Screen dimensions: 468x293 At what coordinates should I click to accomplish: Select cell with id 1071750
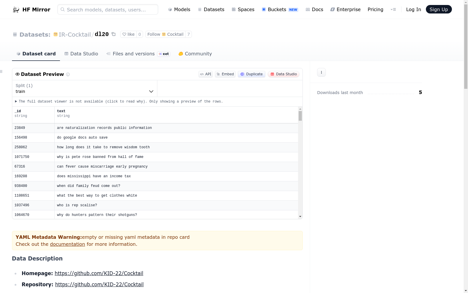[x=33, y=157]
